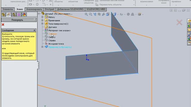
Task: Open the Custom Properties task pane icon
Action: point(189,43)
